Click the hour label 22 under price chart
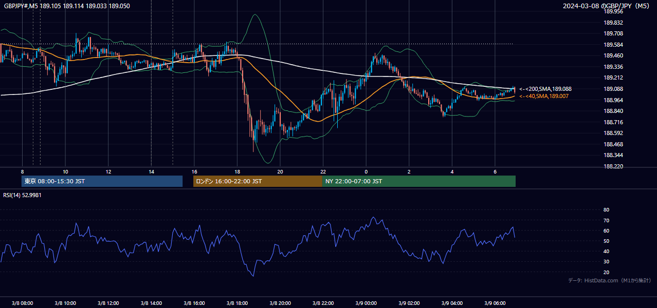The width and height of the screenshot is (657, 308). pos(323,171)
